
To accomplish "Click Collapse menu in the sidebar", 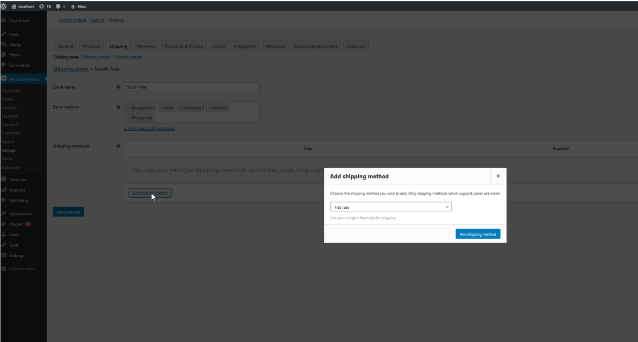I will click(x=21, y=269).
